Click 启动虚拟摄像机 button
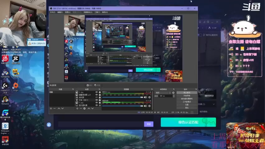This screenshot has height=149, width=265. [x=187, y=99]
